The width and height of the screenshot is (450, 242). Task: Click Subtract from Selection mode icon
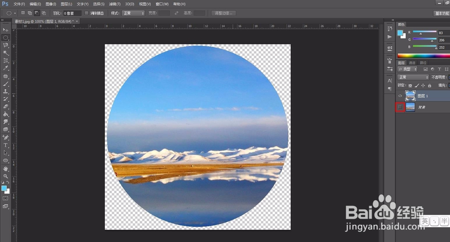(37, 13)
